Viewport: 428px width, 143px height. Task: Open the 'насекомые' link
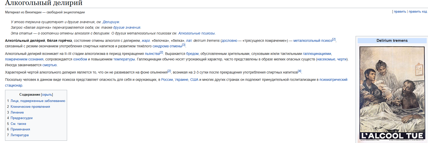pyautogui.click(x=326, y=59)
